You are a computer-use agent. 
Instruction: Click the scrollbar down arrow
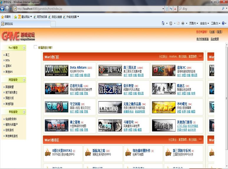[x=227, y=166]
